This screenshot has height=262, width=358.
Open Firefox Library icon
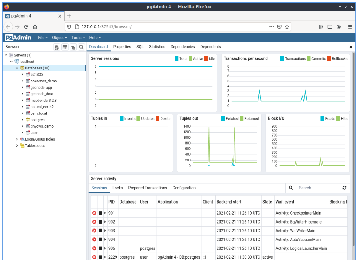pos(321,27)
